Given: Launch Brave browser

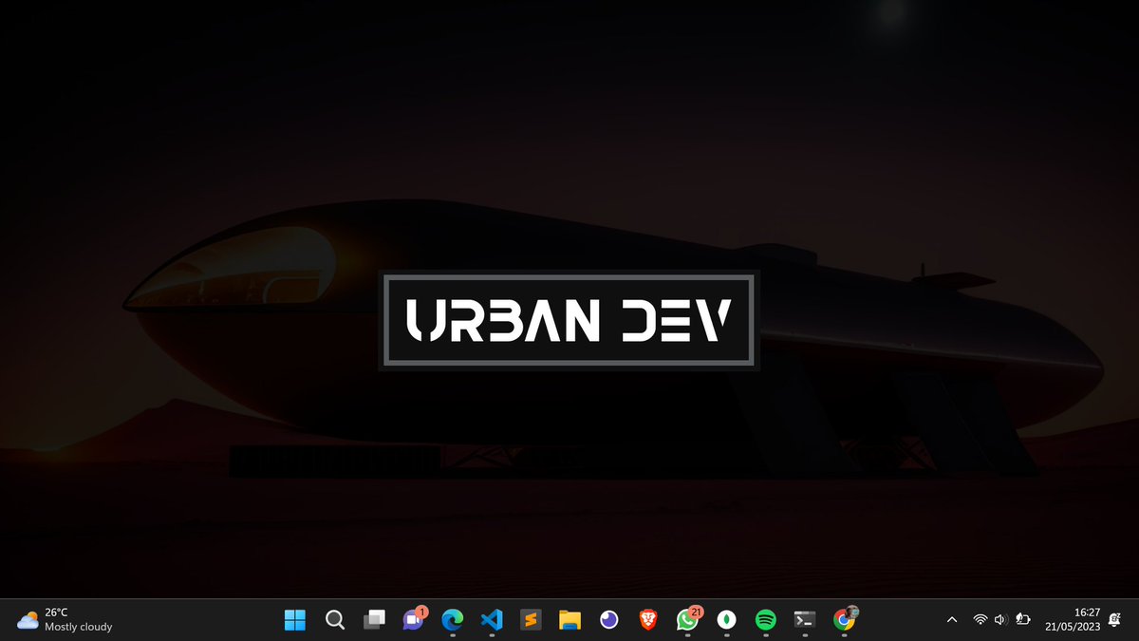Looking at the screenshot, I should [648, 620].
